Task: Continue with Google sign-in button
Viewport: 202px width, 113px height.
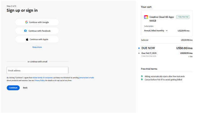Action: [x=37, y=22]
